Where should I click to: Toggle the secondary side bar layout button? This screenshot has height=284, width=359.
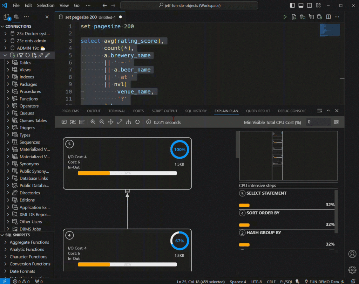[310, 6]
